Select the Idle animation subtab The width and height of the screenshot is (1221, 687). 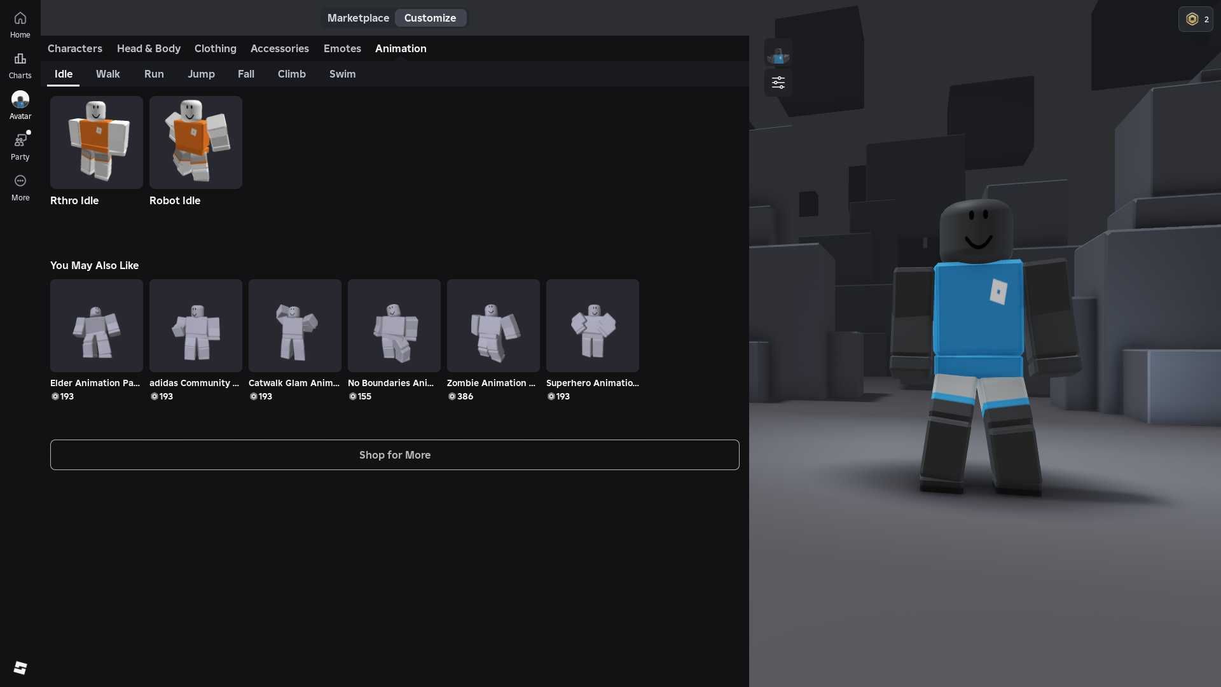coord(64,74)
